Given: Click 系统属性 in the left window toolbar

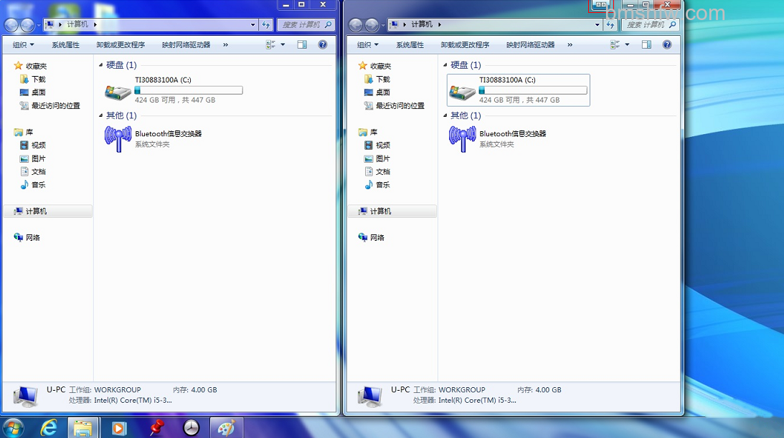Looking at the screenshot, I should pyautogui.click(x=65, y=45).
